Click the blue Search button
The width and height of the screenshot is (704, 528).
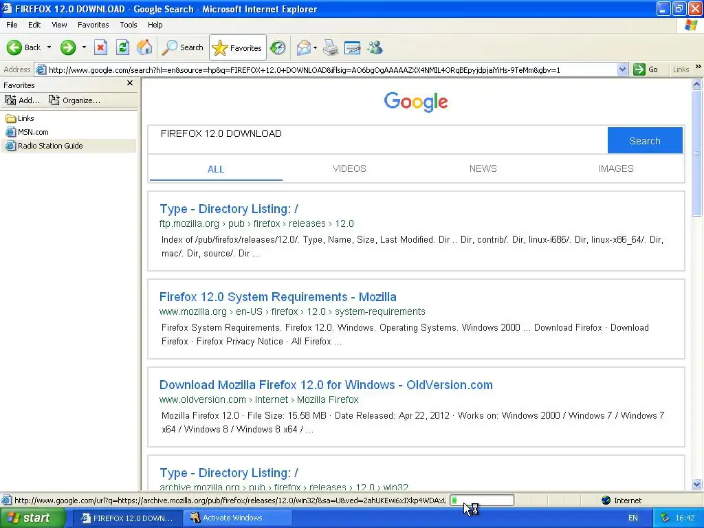[645, 140]
